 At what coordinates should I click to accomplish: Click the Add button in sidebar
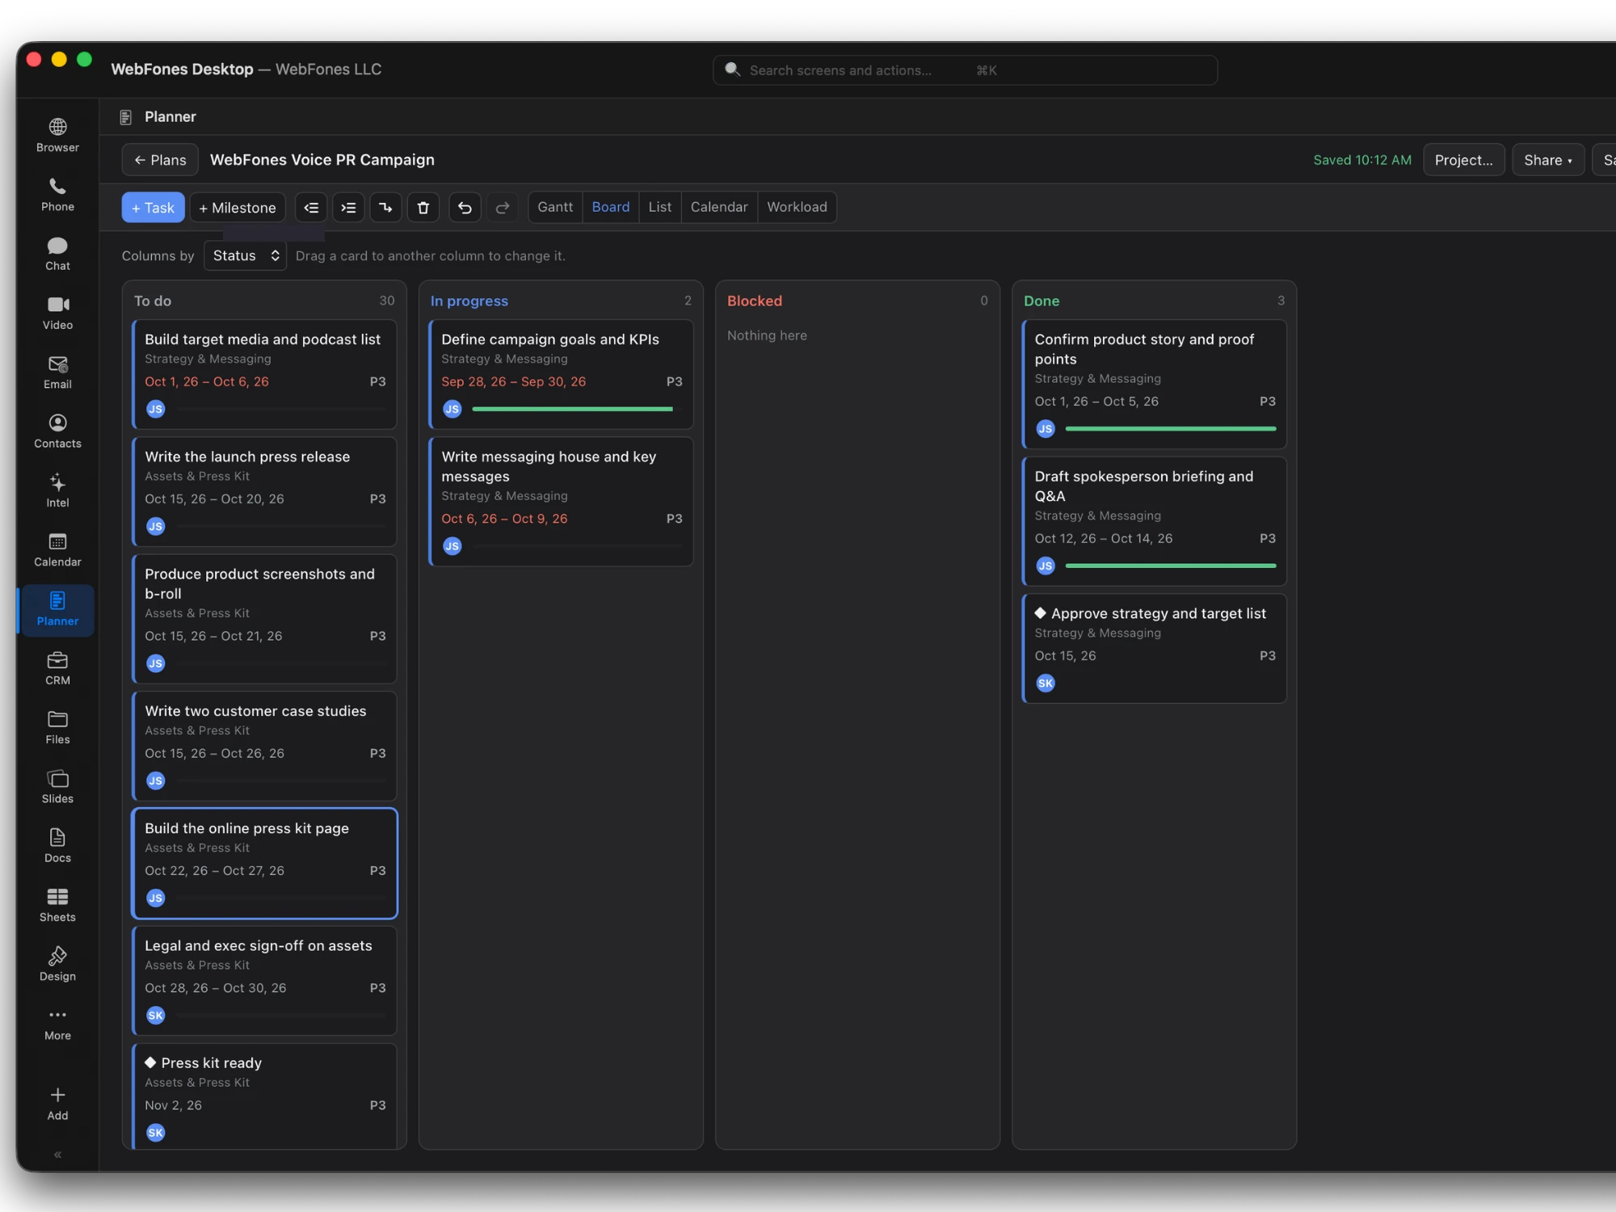coord(57,1104)
